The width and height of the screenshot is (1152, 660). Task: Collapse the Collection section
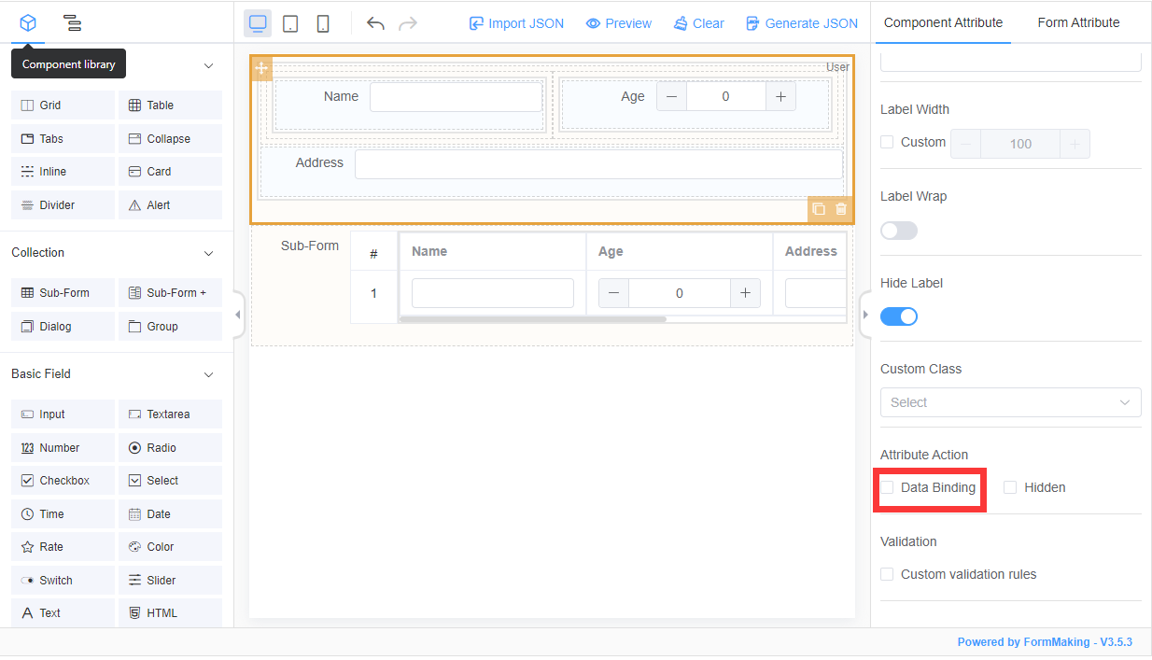tap(208, 253)
